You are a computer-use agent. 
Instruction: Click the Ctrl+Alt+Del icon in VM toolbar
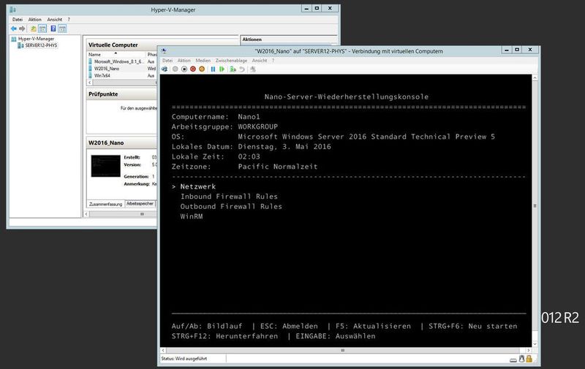pos(165,69)
